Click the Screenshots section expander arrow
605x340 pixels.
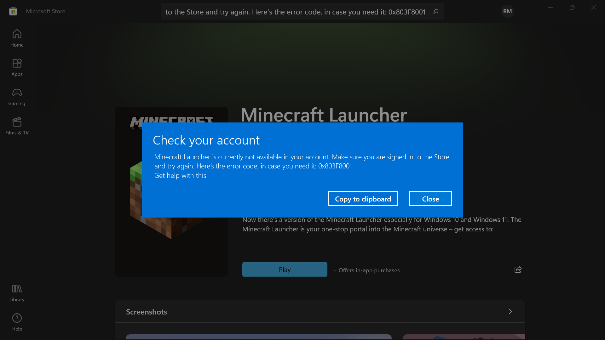tap(510, 311)
